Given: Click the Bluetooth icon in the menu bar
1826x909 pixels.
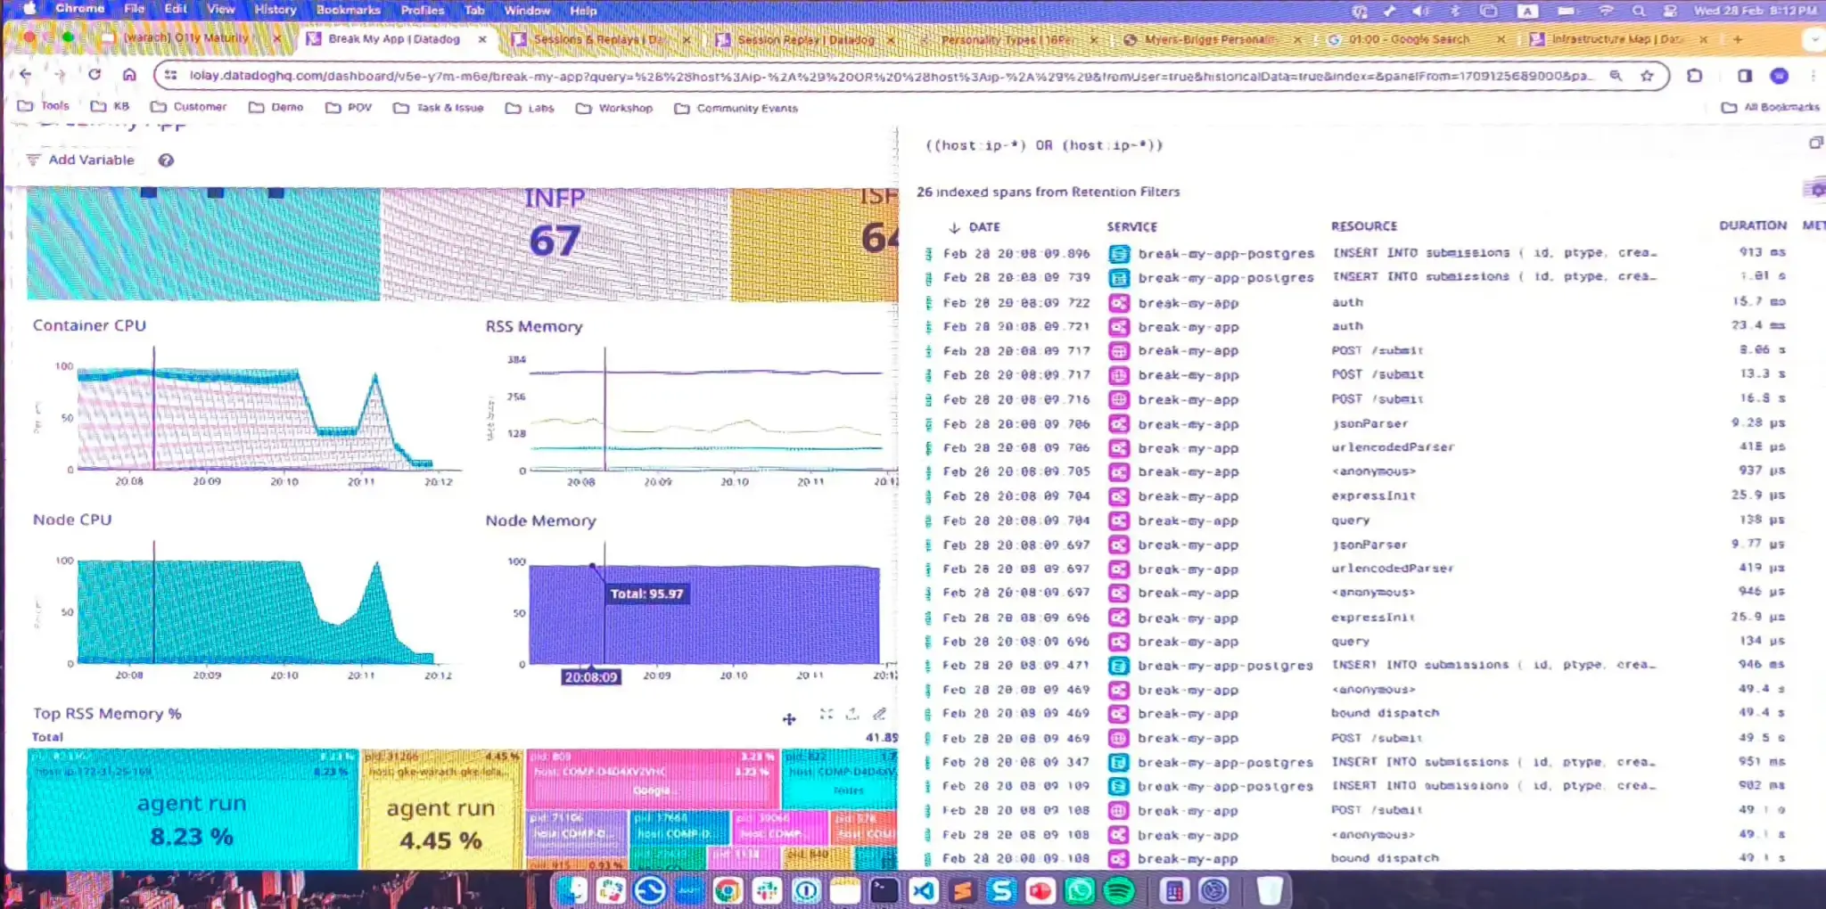Looking at the screenshot, I should [1454, 11].
